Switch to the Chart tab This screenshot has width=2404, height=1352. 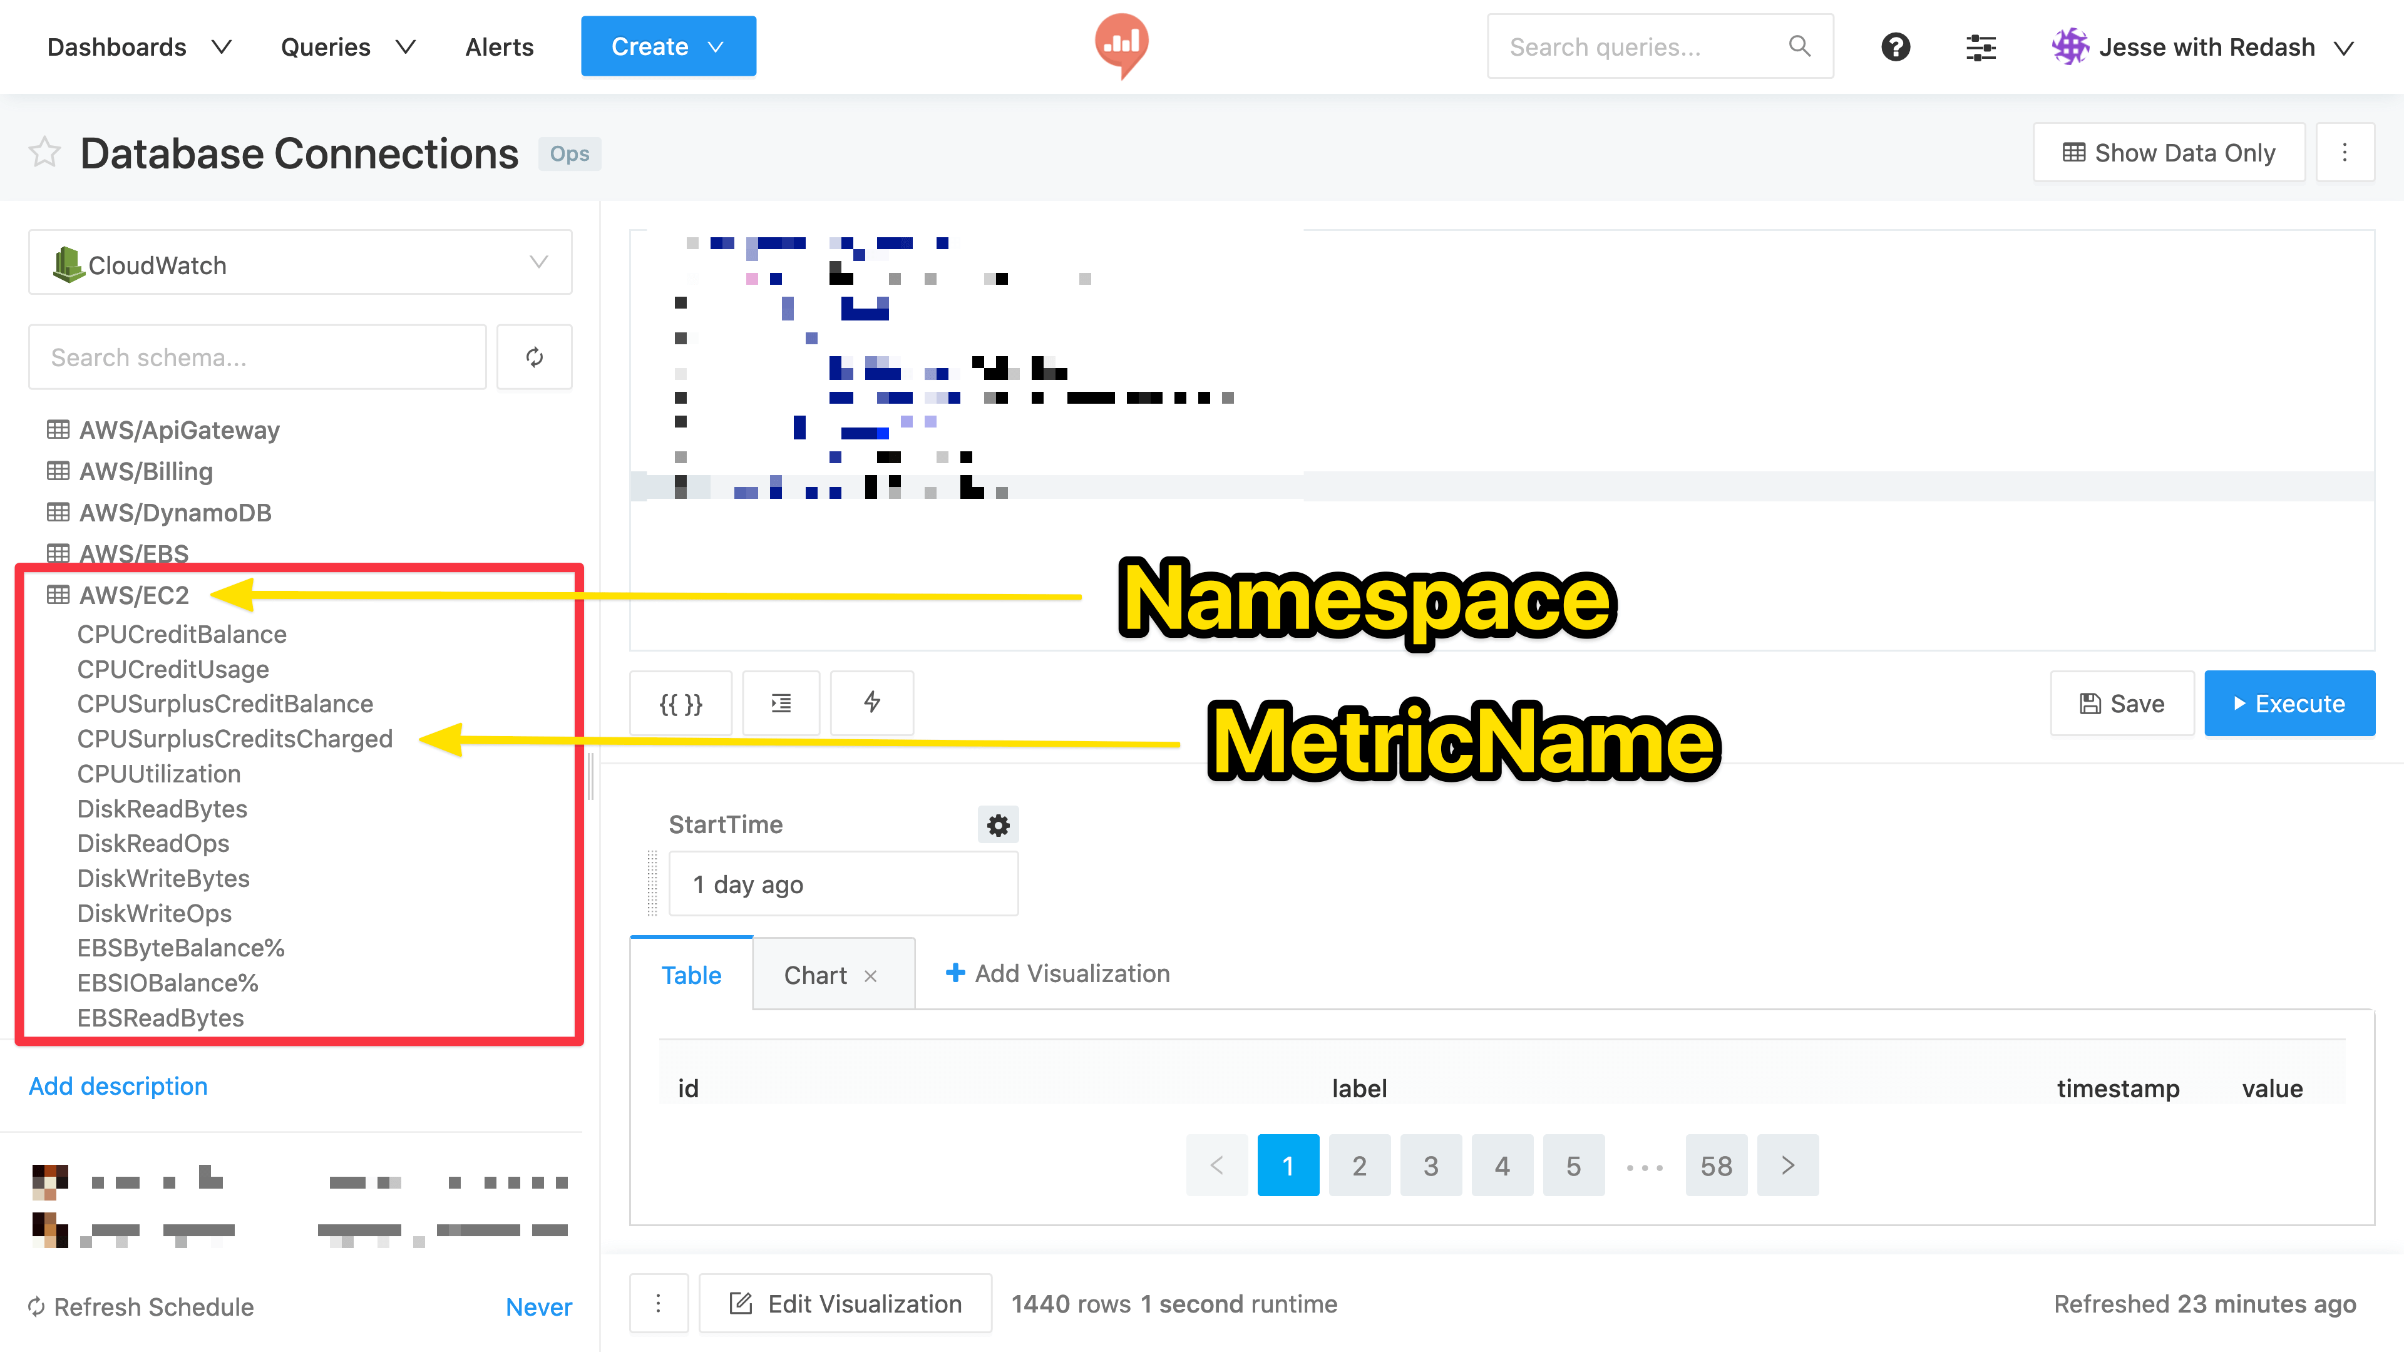(816, 974)
